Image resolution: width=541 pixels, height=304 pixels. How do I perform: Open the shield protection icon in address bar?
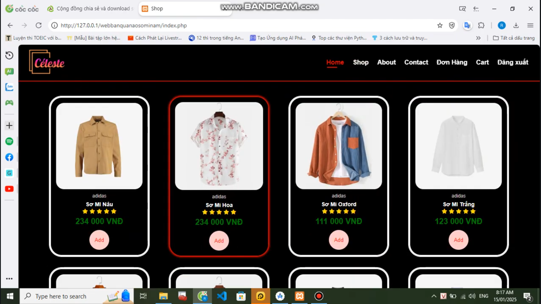coord(452,25)
